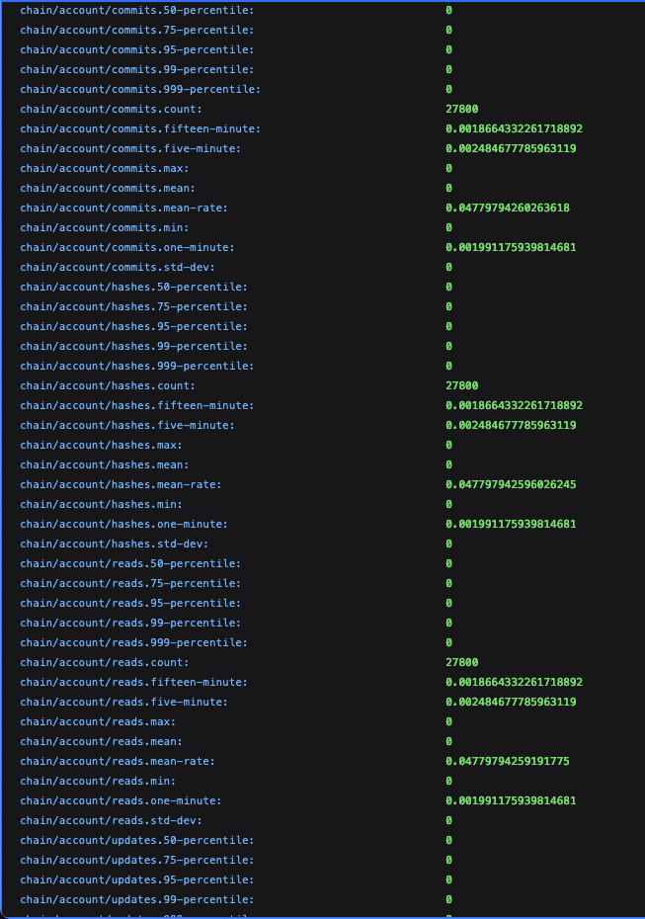Click the chain/account/hashes.one-minute key
645x919 pixels.
[123, 524]
